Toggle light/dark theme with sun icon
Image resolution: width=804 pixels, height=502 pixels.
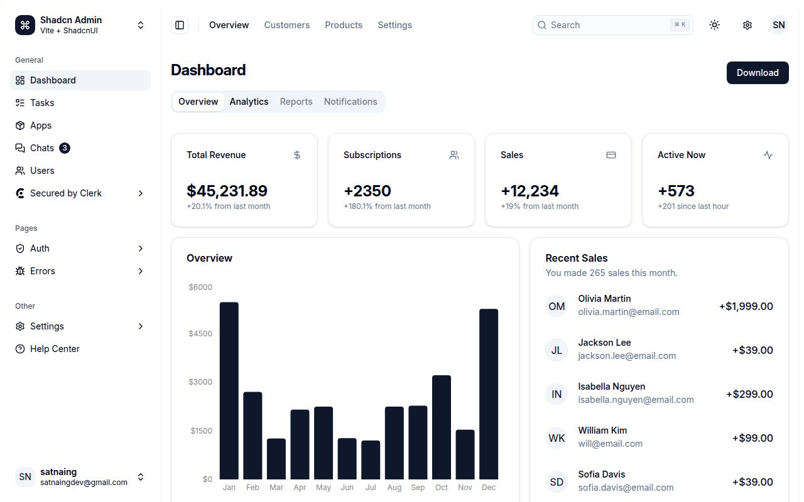(714, 25)
